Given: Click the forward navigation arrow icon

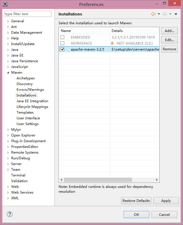Looking at the screenshot, I should pos(165,14).
